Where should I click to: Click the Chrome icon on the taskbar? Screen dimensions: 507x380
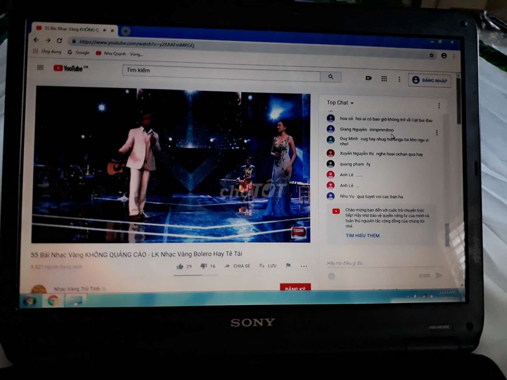(x=53, y=301)
